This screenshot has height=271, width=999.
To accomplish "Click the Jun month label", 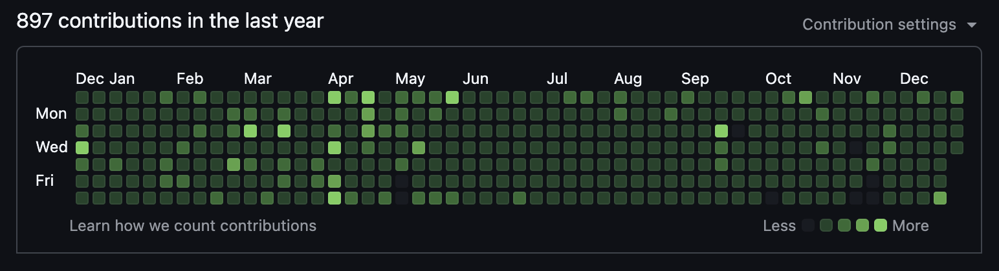I will pyautogui.click(x=476, y=79).
